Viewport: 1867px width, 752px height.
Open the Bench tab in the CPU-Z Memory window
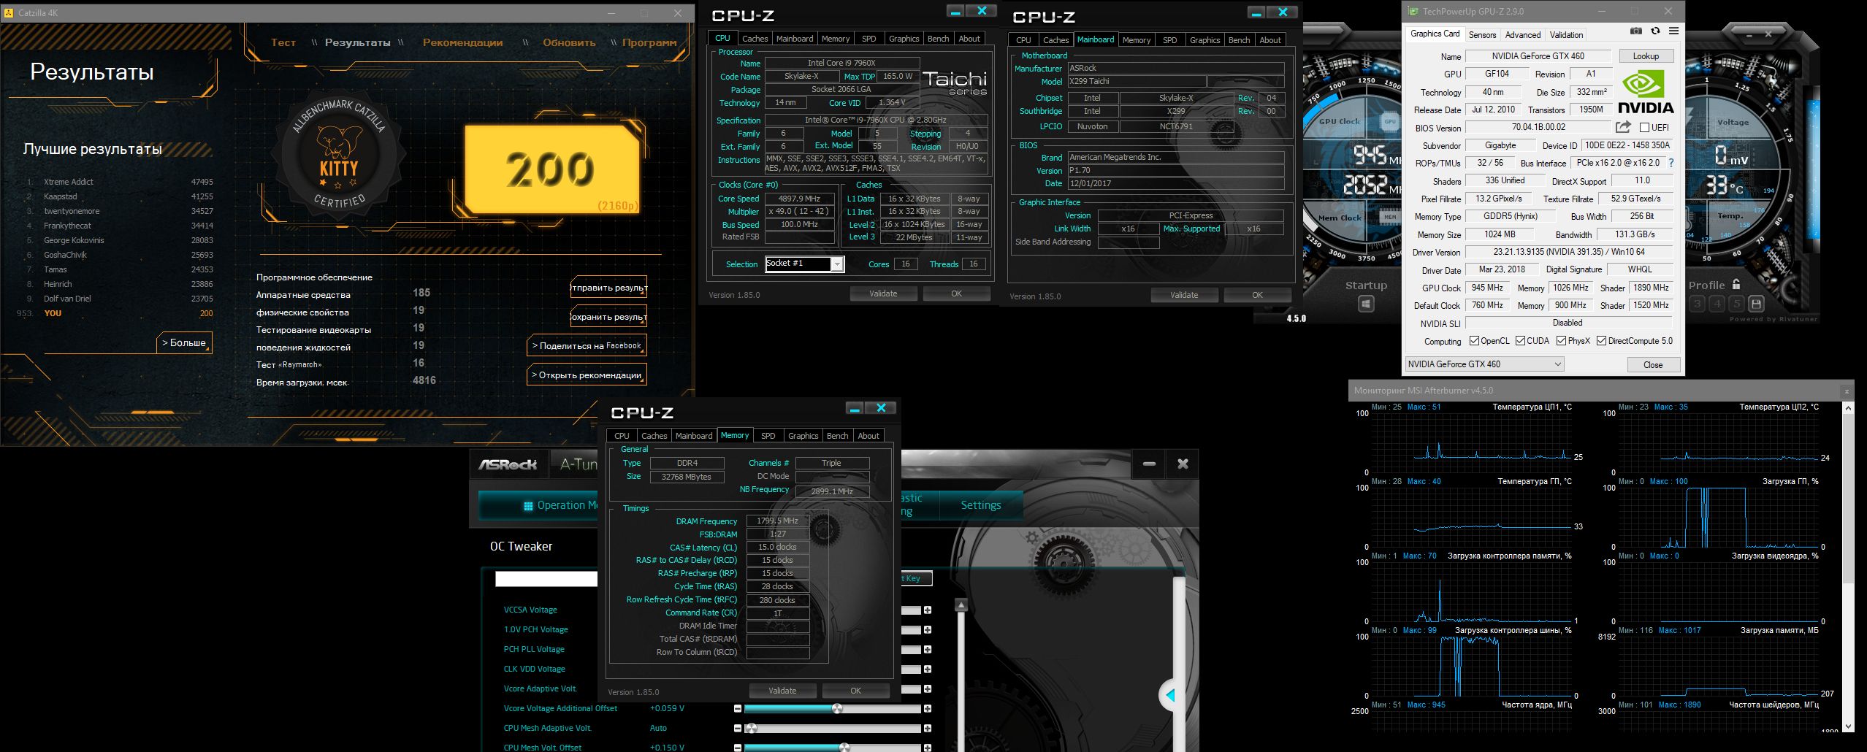tap(837, 436)
